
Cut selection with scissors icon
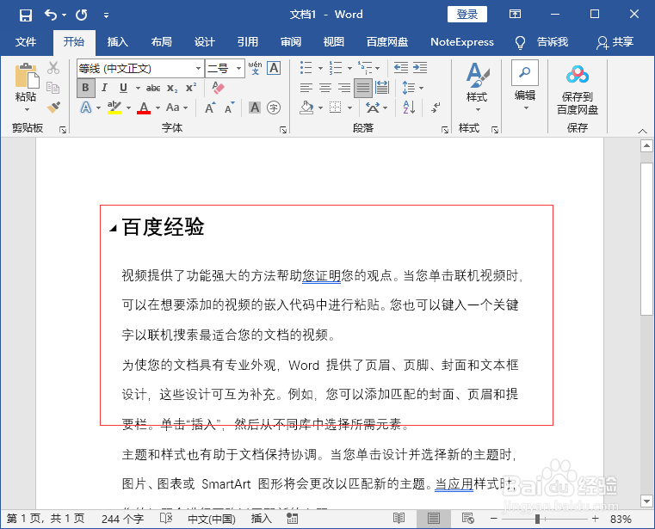[53, 68]
